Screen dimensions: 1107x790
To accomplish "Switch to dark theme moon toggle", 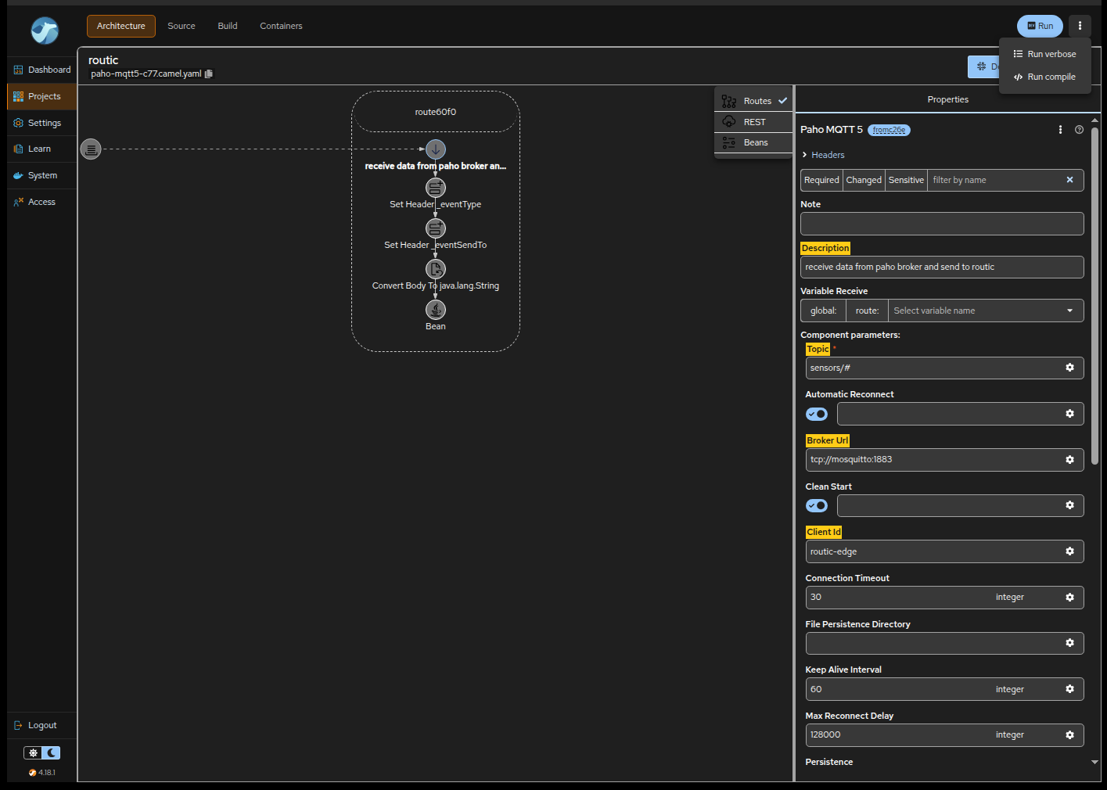I will click(52, 753).
